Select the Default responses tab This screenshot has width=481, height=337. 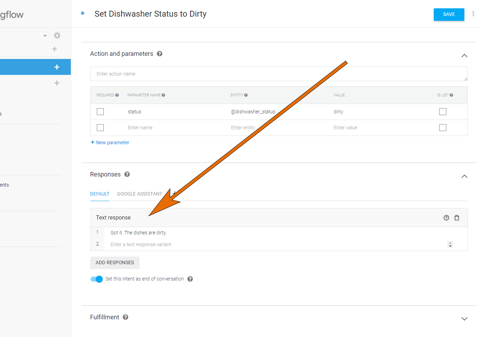[x=100, y=194]
